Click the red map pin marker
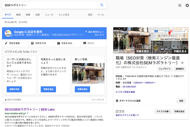Image resolution: width=190 pixels, height=127 pixels. click(169, 33)
